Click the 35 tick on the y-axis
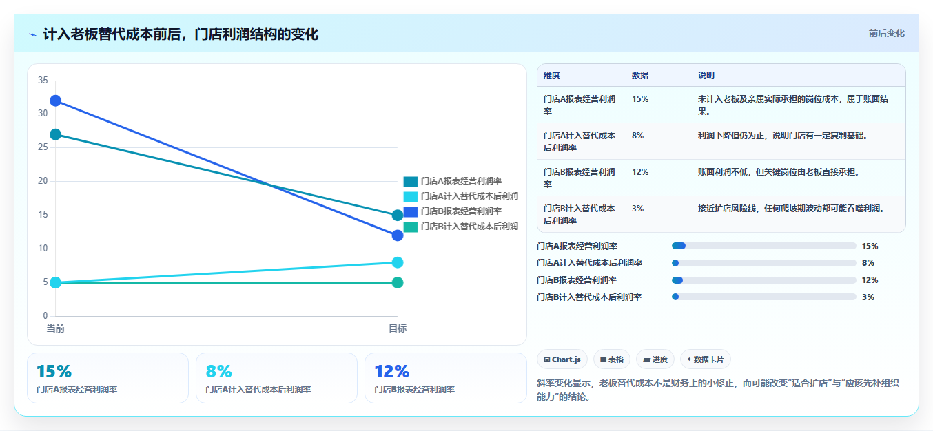Image resolution: width=933 pixels, height=431 pixels. coord(43,81)
